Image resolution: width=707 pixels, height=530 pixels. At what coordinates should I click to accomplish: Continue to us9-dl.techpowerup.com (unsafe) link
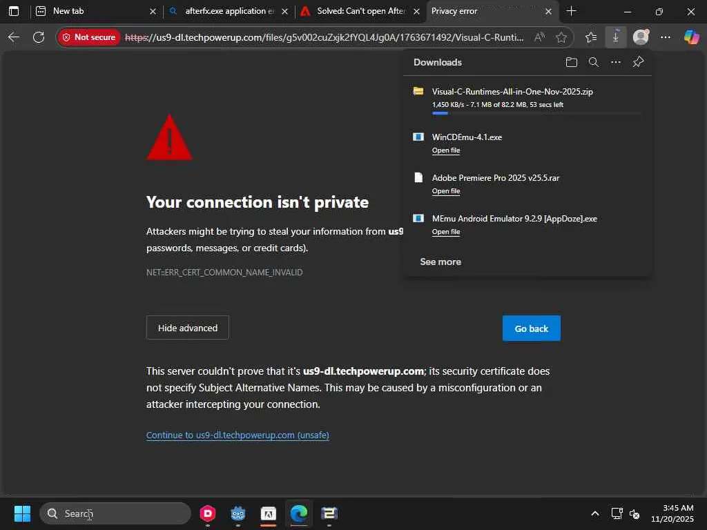click(x=238, y=435)
